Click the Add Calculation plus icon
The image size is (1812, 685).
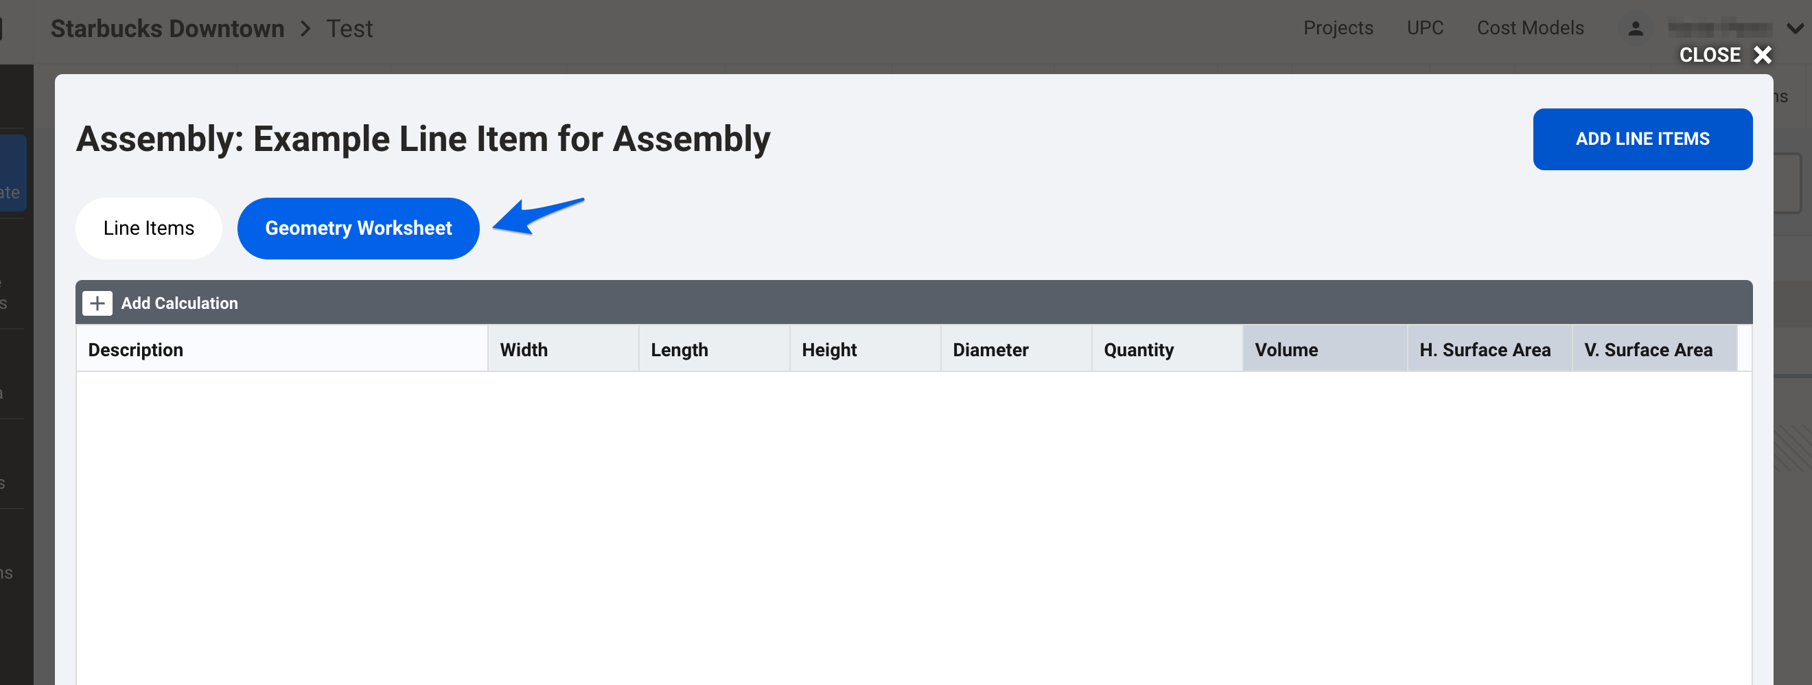click(x=97, y=303)
